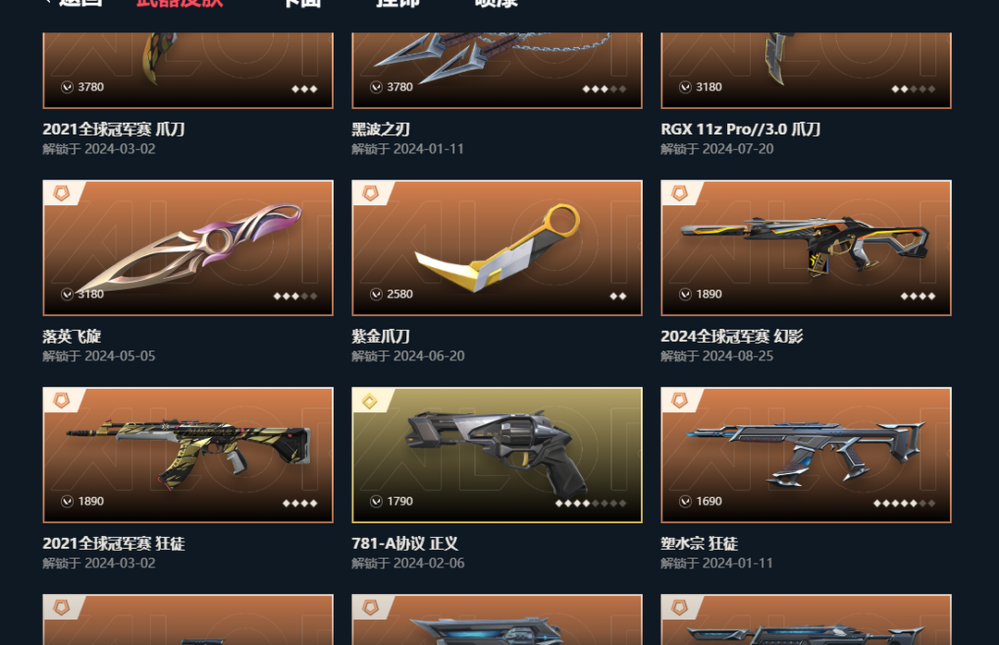Open the 落英飞旋 knife skin card
The image size is (999, 645).
point(188,248)
